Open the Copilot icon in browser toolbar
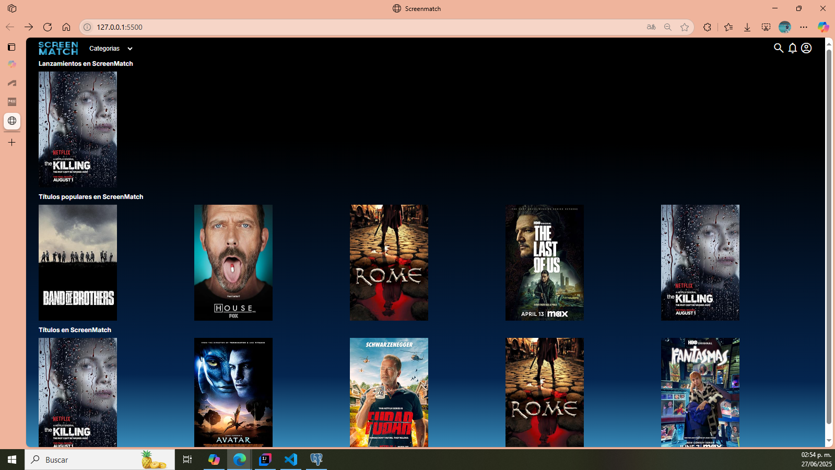This screenshot has height=470, width=835. coord(824,27)
